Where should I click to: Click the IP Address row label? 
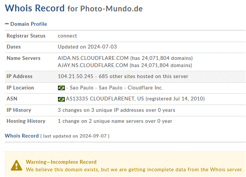19,76
